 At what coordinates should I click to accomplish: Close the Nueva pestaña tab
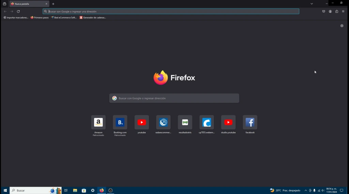click(x=46, y=4)
